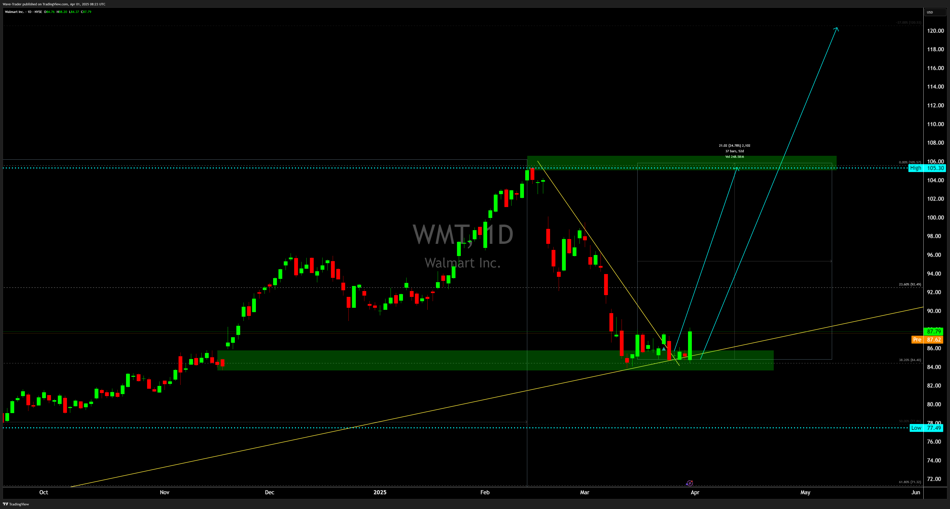Click the cyan High 105.30 price label
950x509 pixels.
[927, 168]
